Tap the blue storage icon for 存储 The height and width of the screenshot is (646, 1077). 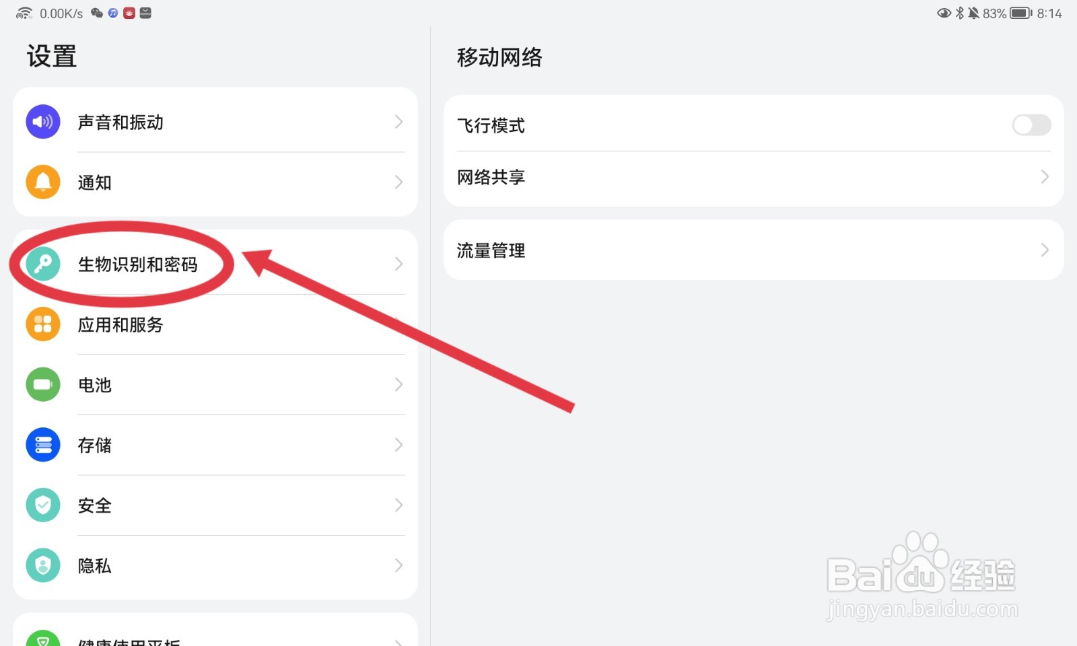(x=43, y=445)
